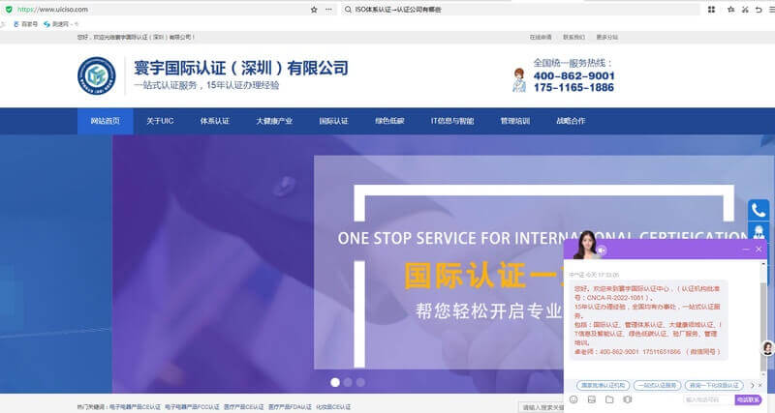Image resolution: width=775 pixels, height=413 pixels.
Task: Click the undo arrow toolbar icon
Action: [759, 10]
